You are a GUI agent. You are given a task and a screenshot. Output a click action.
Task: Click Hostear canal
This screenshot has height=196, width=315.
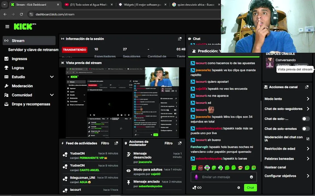275,167
